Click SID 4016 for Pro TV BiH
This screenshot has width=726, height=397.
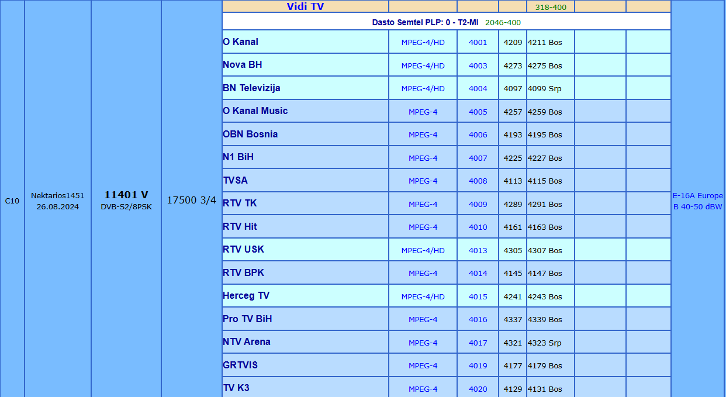478,320
